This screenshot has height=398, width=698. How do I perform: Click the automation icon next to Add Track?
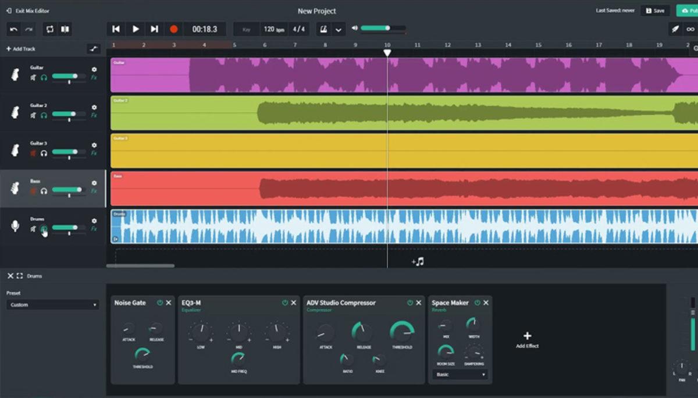(94, 48)
